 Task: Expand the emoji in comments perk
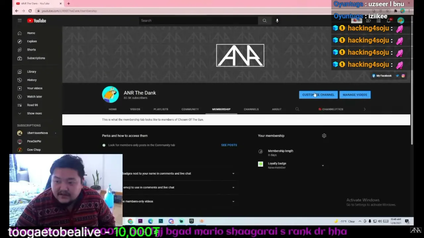[233, 187]
